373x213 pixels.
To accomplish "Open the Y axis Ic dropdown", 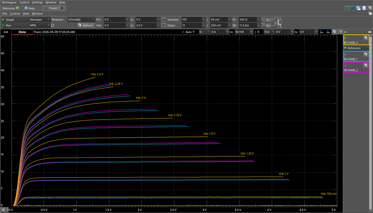I will point(204,32).
